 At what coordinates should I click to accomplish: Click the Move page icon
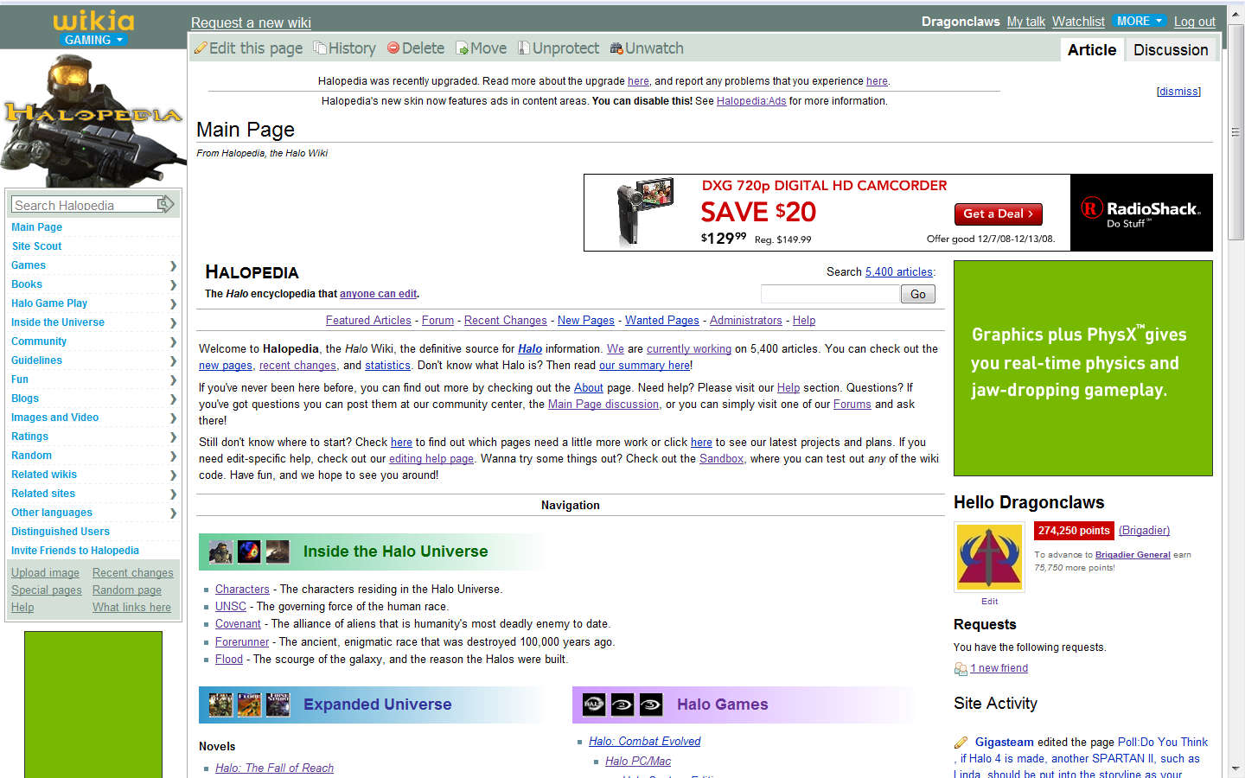click(x=462, y=48)
